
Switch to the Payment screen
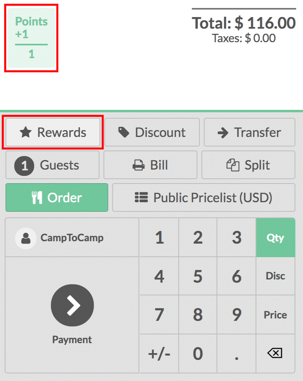[72, 305]
